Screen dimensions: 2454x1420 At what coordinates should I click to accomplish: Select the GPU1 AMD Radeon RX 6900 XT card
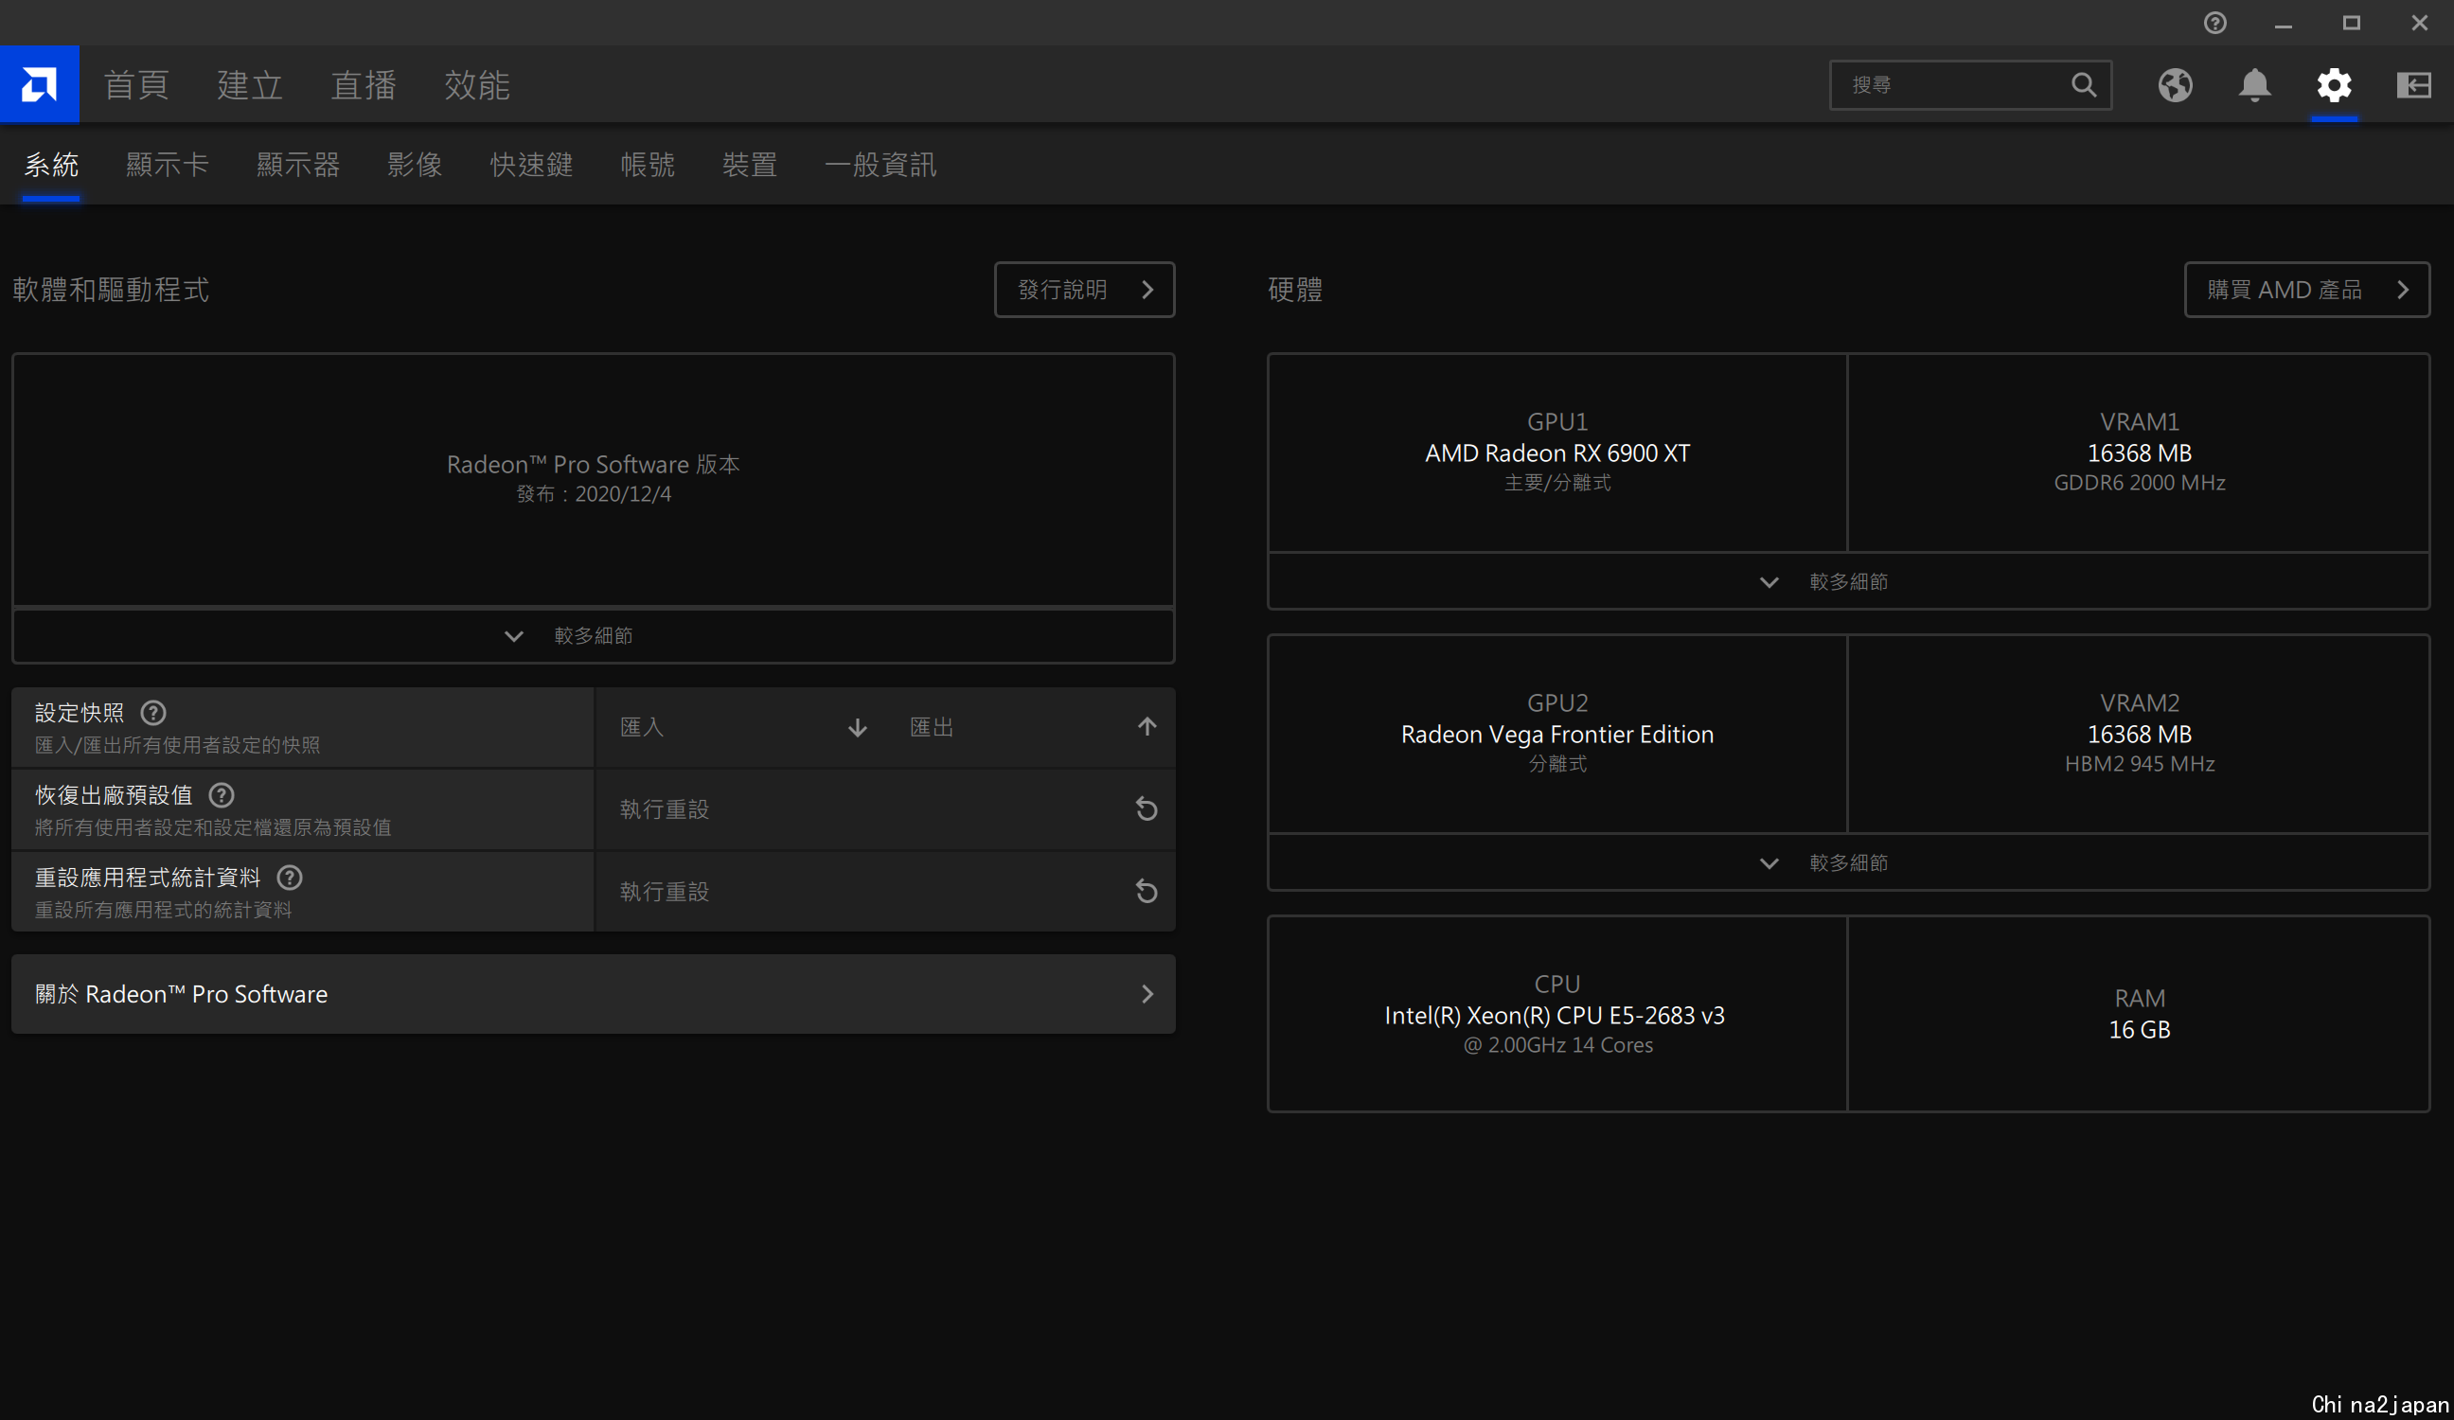[x=1557, y=453]
